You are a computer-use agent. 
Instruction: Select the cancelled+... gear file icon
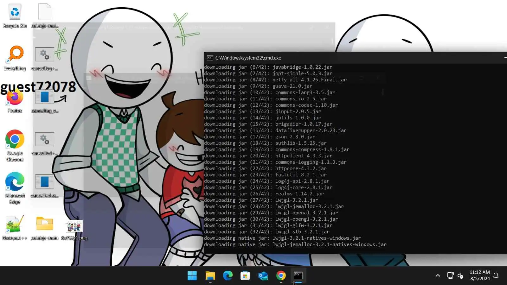pyautogui.click(x=45, y=143)
